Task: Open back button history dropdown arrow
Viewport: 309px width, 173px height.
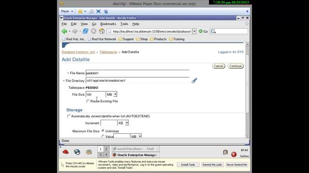Action: (x=70, y=31)
